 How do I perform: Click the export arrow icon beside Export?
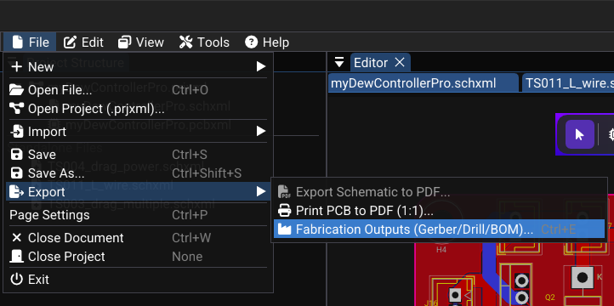[16, 192]
